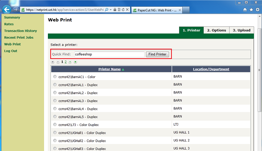This screenshot has height=151, width=262.
Task: Open browser settings gear icon
Action: point(257,10)
